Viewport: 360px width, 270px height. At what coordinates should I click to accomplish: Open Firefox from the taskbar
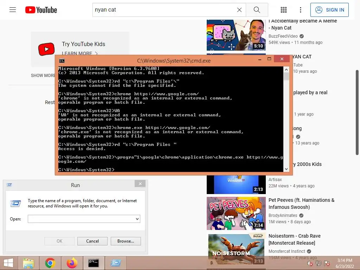[x=72, y=263]
